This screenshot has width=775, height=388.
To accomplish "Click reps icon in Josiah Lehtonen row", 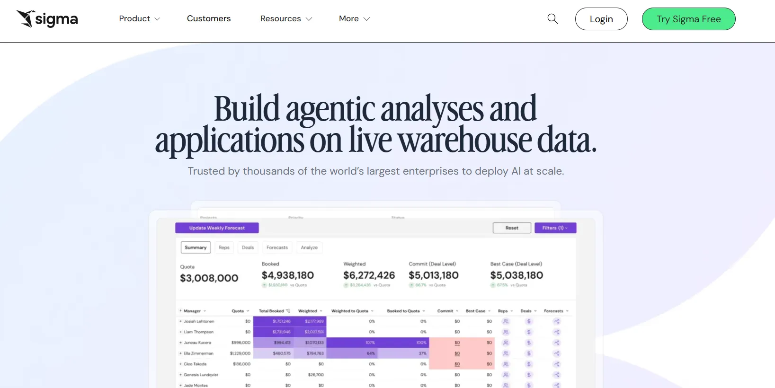I will point(506,321).
